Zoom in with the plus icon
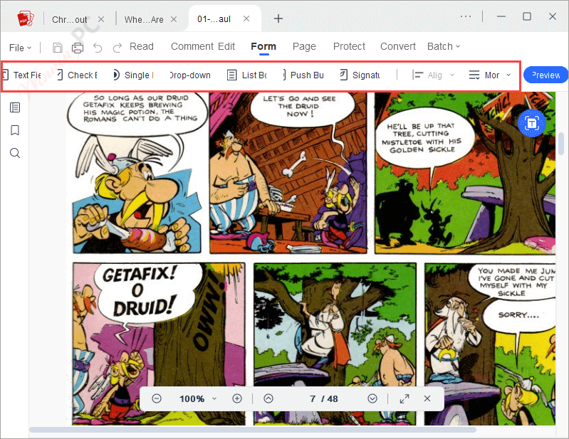The width and height of the screenshot is (569, 439). (x=237, y=398)
